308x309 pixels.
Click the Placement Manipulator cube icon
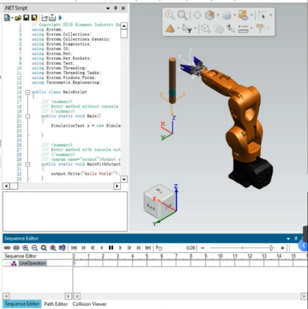[206, 29]
